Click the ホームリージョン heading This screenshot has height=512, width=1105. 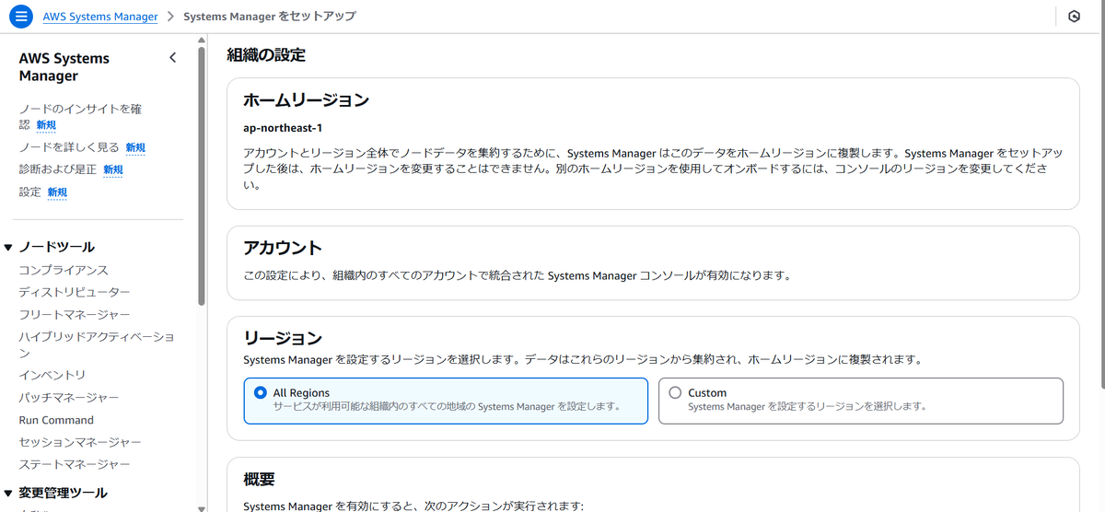click(306, 99)
